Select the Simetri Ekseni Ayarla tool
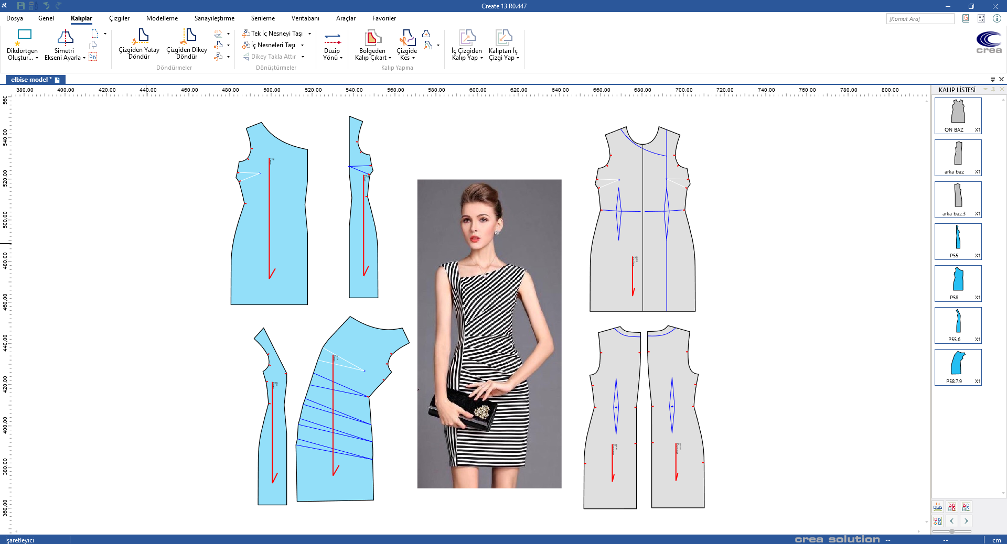The width and height of the screenshot is (1007, 544). tap(65, 37)
